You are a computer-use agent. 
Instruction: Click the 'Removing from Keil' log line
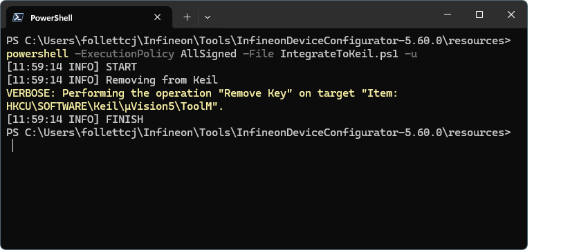112,80
